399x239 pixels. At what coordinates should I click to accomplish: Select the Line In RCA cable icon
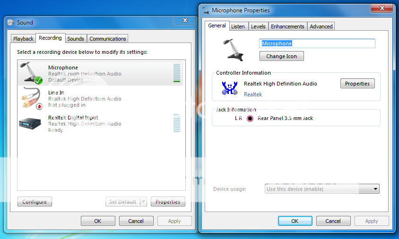[32, 99]
